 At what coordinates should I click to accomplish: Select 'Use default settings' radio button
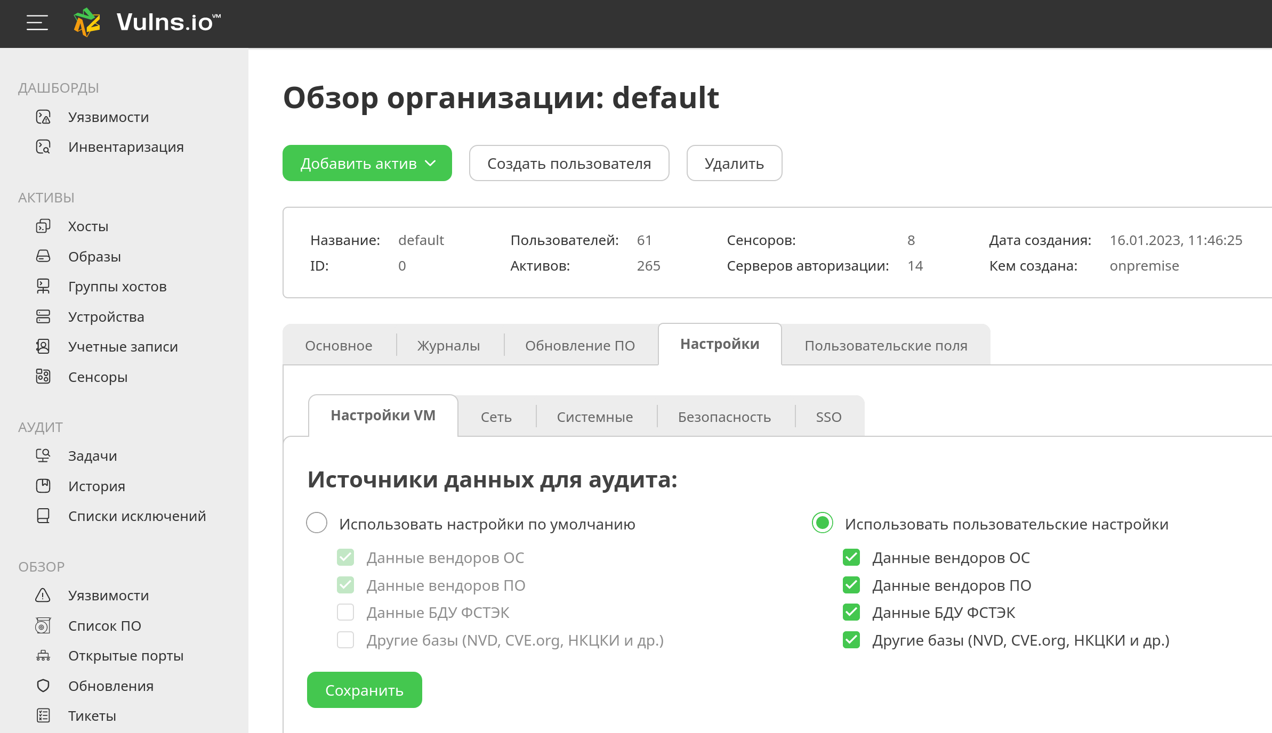[x=317, y=523]
